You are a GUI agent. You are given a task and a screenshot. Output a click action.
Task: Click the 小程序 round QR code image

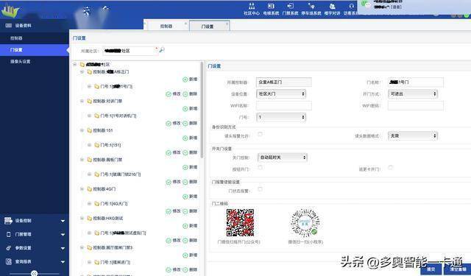[305, 223]
